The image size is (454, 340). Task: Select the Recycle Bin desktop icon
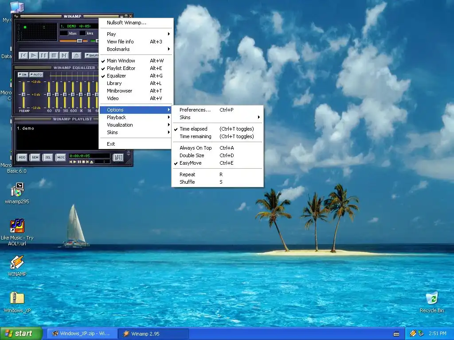(x=432, y=302)
